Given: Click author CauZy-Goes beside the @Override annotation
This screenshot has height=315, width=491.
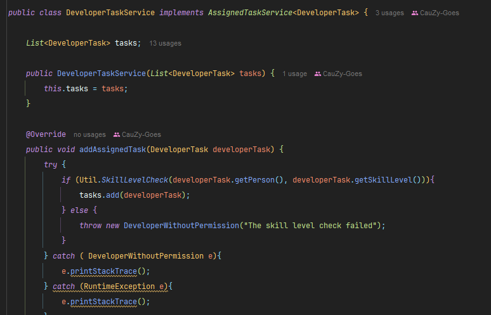Looking at the screenshot, I should tap(141, 135).
